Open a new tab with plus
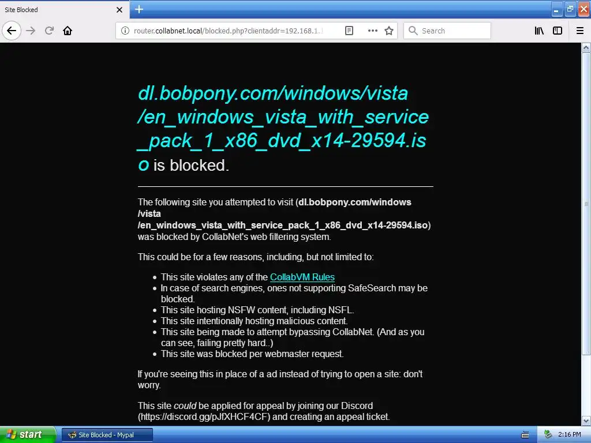591x443 pixels. pos(139,9)
